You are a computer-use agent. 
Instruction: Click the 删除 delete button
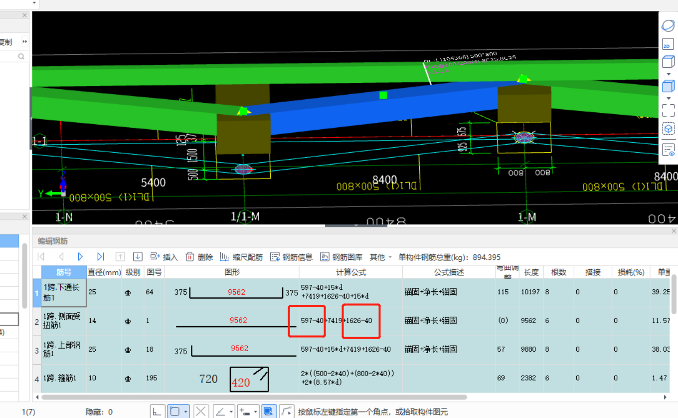(x=199, y=257)
